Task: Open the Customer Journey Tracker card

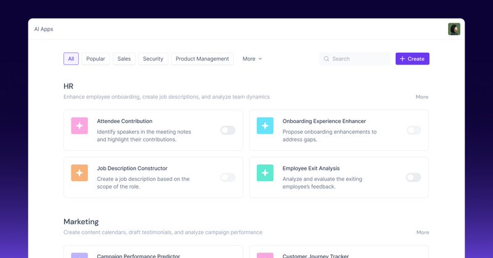Action: click(x=339, y=252)
